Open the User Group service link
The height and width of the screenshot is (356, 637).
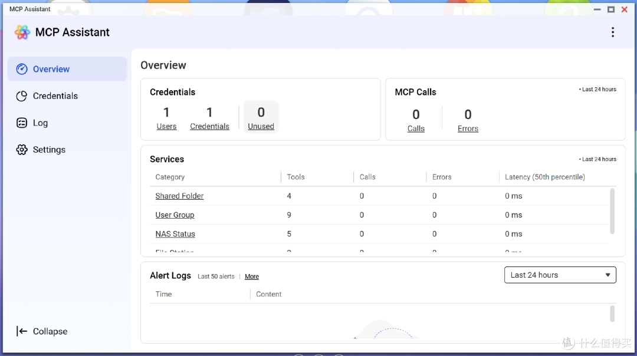pyautogui.click(x=175, y=215)
